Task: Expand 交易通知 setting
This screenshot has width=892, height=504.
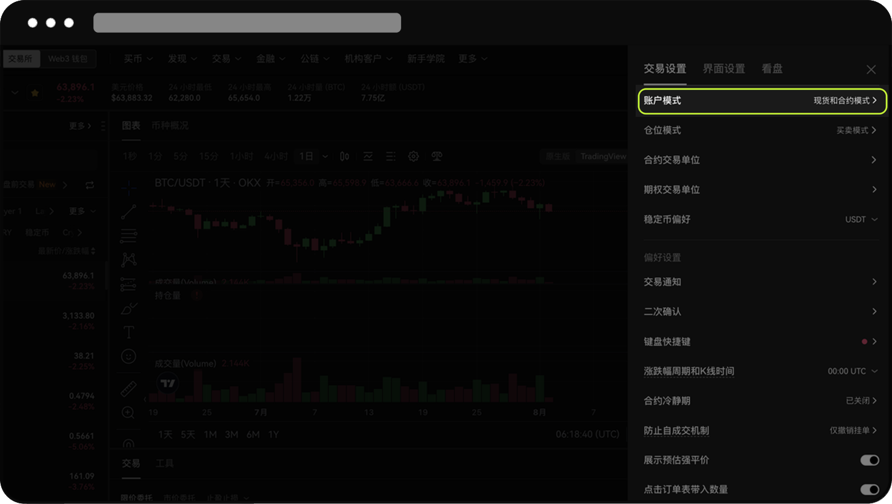Action: point(760,282)
